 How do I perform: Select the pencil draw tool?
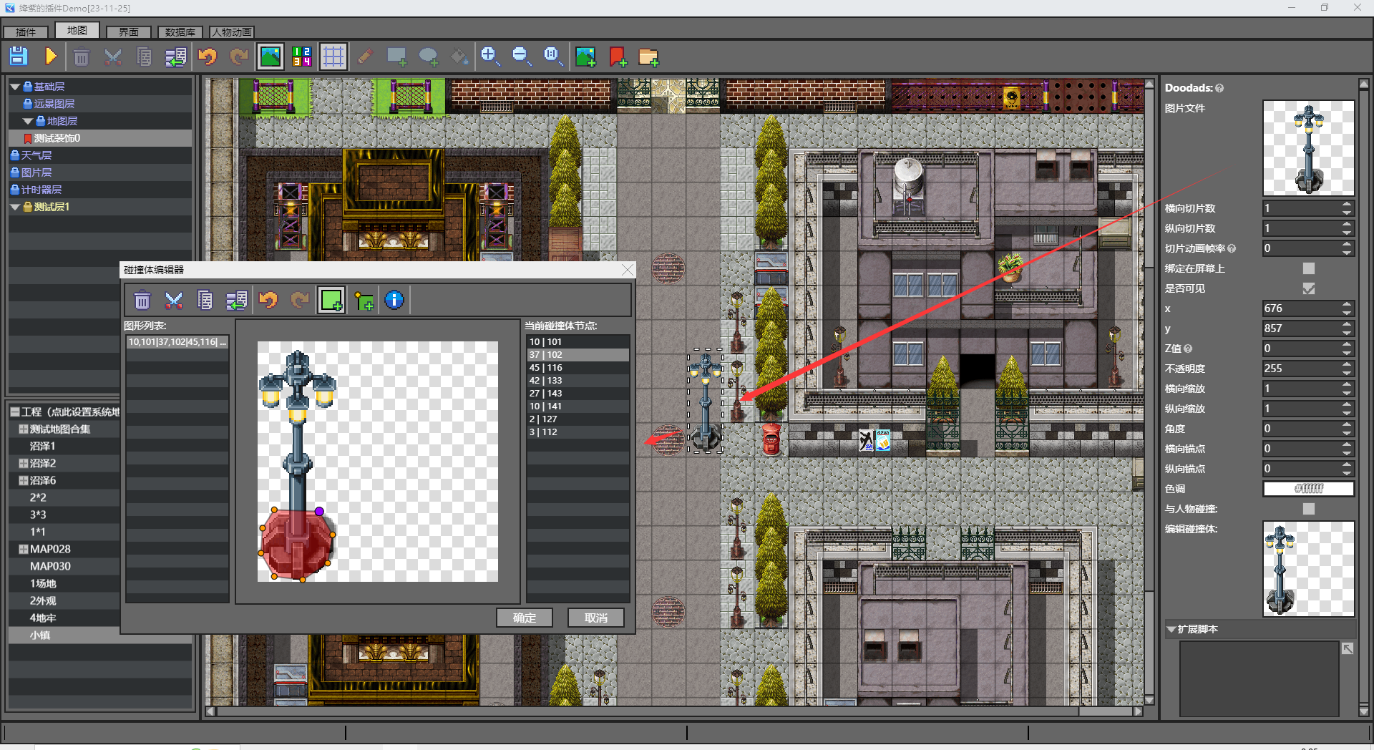(366, 57)
